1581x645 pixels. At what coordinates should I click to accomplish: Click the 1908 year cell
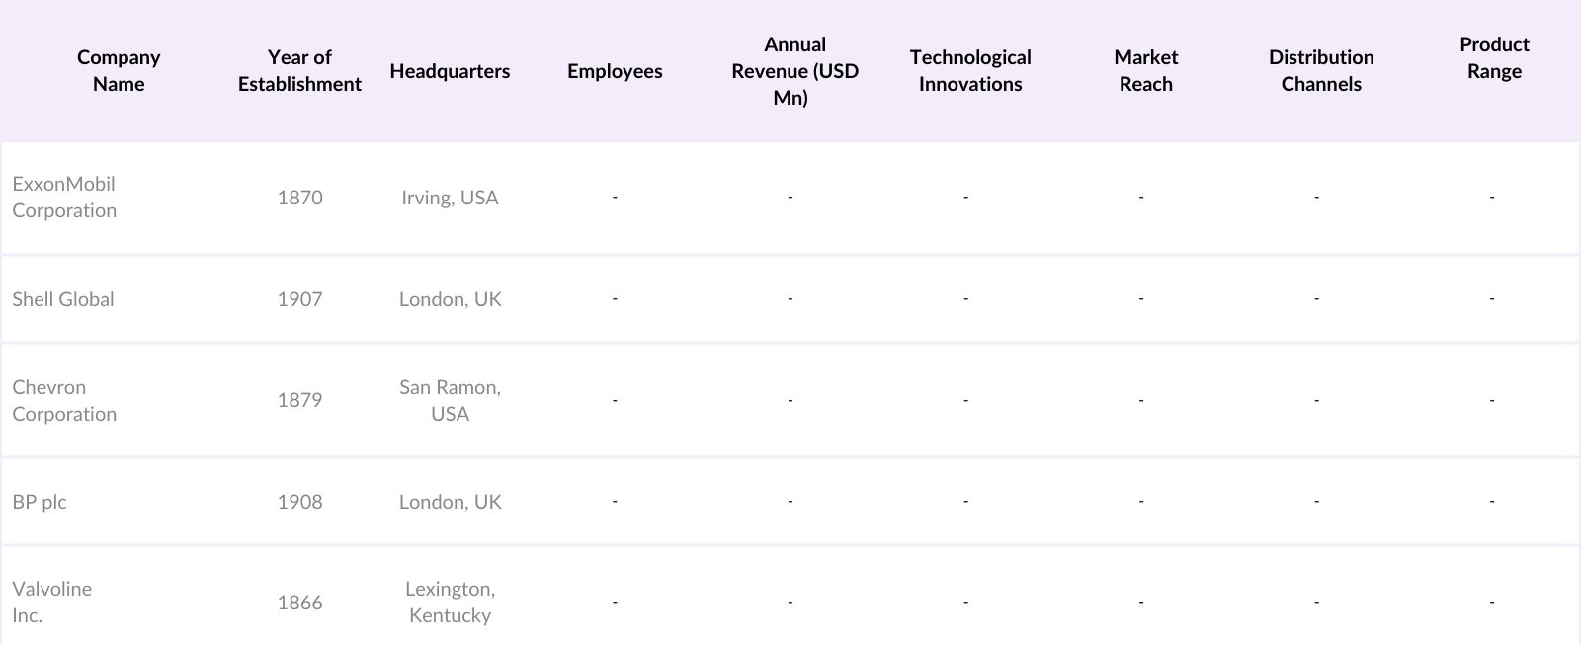(299, 502)
